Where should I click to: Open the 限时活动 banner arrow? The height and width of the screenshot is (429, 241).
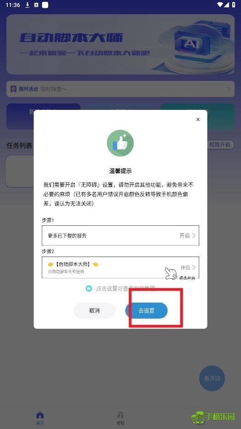click(229, 89)
